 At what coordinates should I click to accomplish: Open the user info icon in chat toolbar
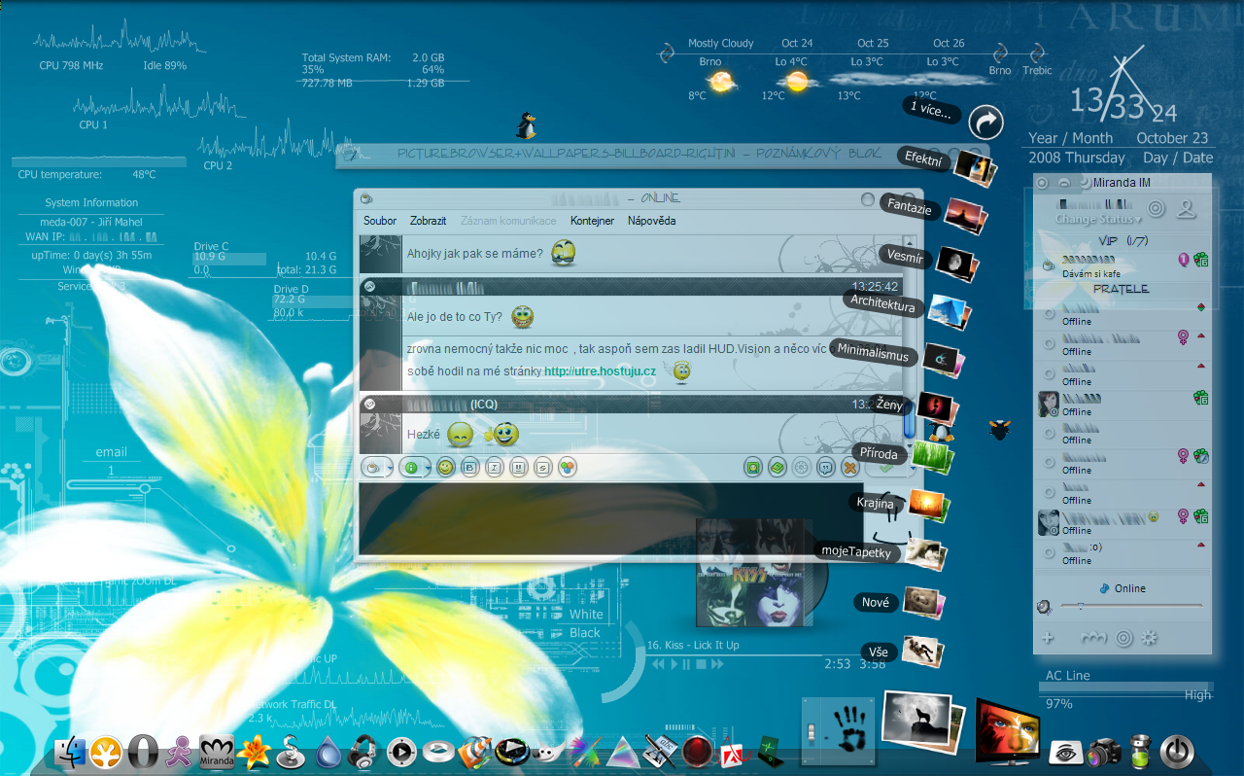point(753,468)
